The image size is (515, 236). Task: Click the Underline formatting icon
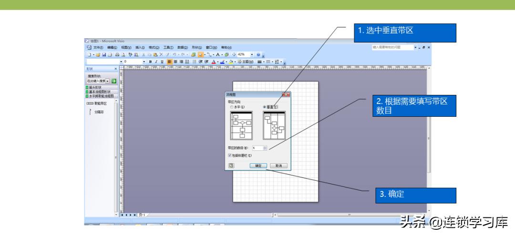coord(162,62)
